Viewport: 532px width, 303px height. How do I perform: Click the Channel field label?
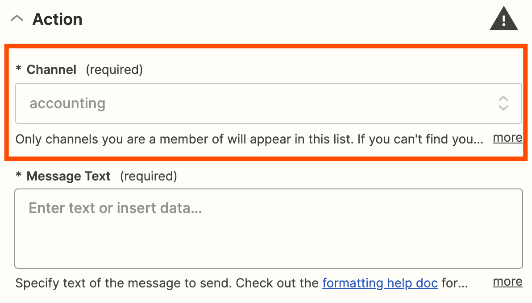[51, 70]
